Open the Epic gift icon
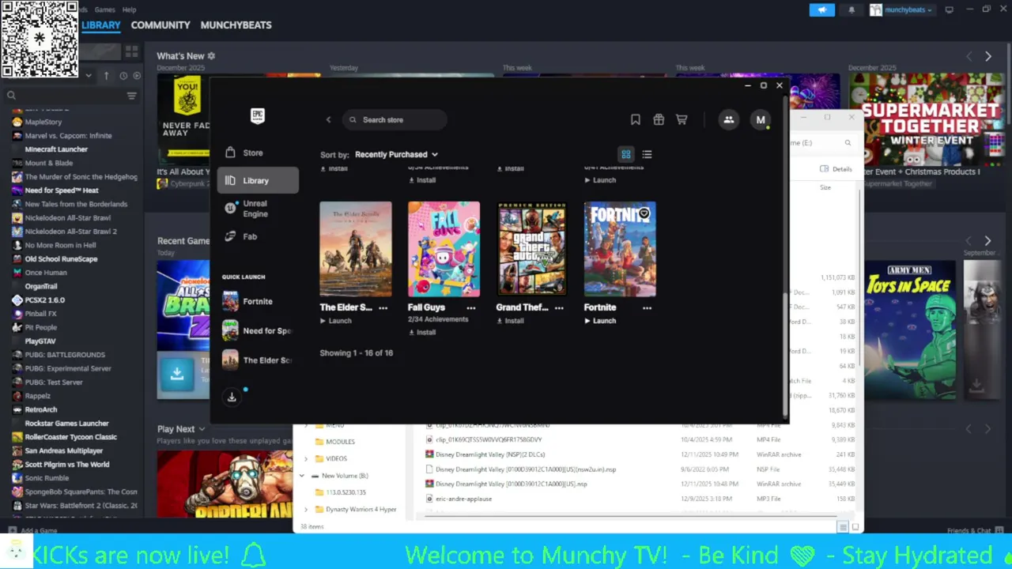1012x569 pixels. click(x=659, y=119)
